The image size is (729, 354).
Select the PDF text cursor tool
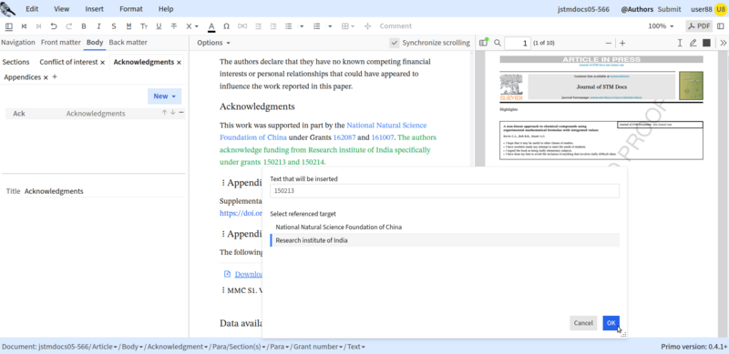[x=680, y=43]
